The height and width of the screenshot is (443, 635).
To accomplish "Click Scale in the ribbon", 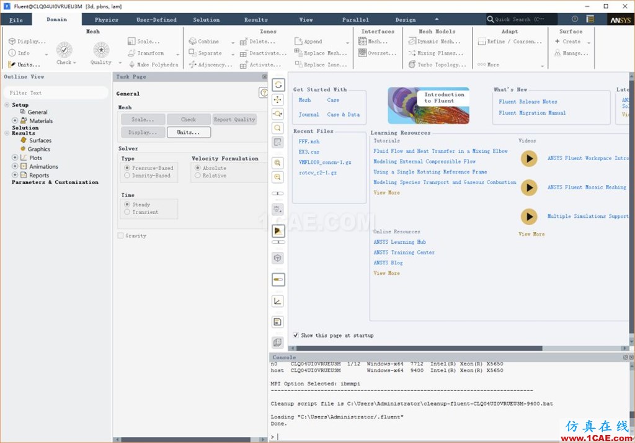I will 144,42.
